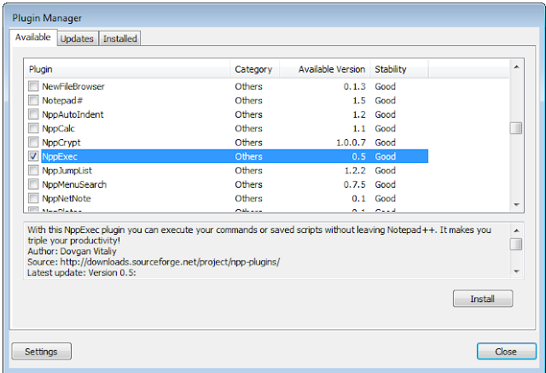Image resolution: width=546 pixels, height=373 pixels.
Task: Click the plugin list scrollbar thumb
Action: (516, 128)
